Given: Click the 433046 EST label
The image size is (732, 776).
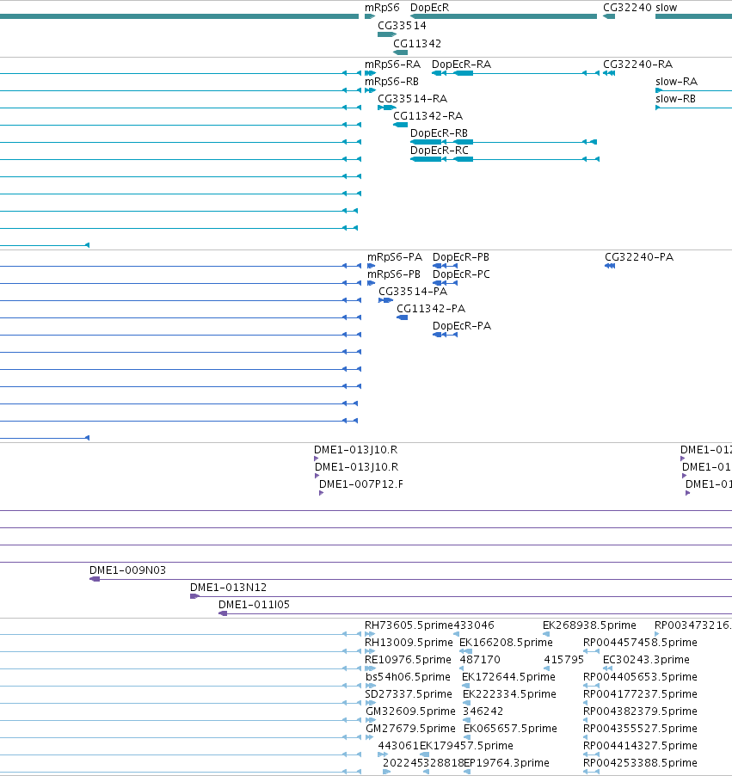Looking at the screenshot, I should pos(474,625).
